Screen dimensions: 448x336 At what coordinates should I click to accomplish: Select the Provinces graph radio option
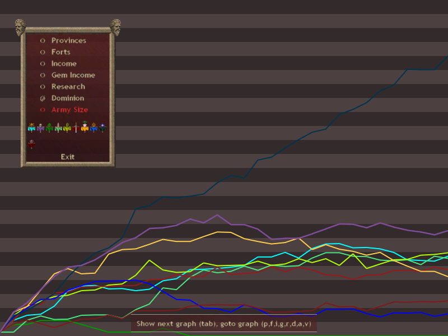tap(63, 40)
